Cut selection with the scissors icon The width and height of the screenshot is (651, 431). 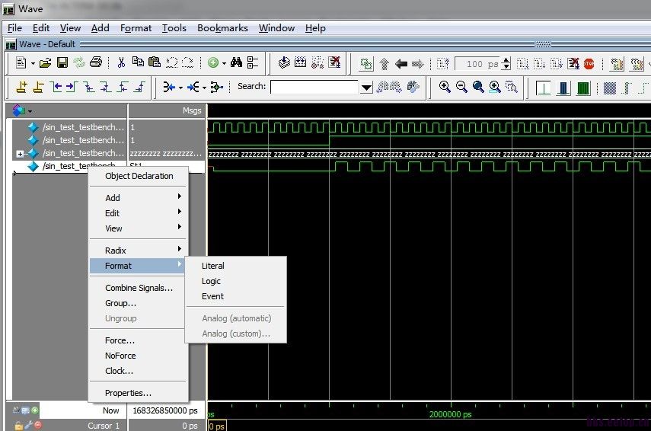click(x=121, y=62)
